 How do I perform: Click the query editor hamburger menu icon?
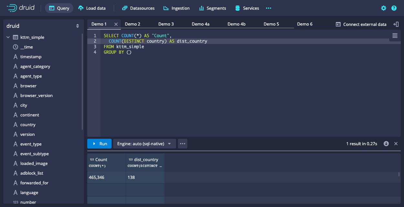point(395,36)
